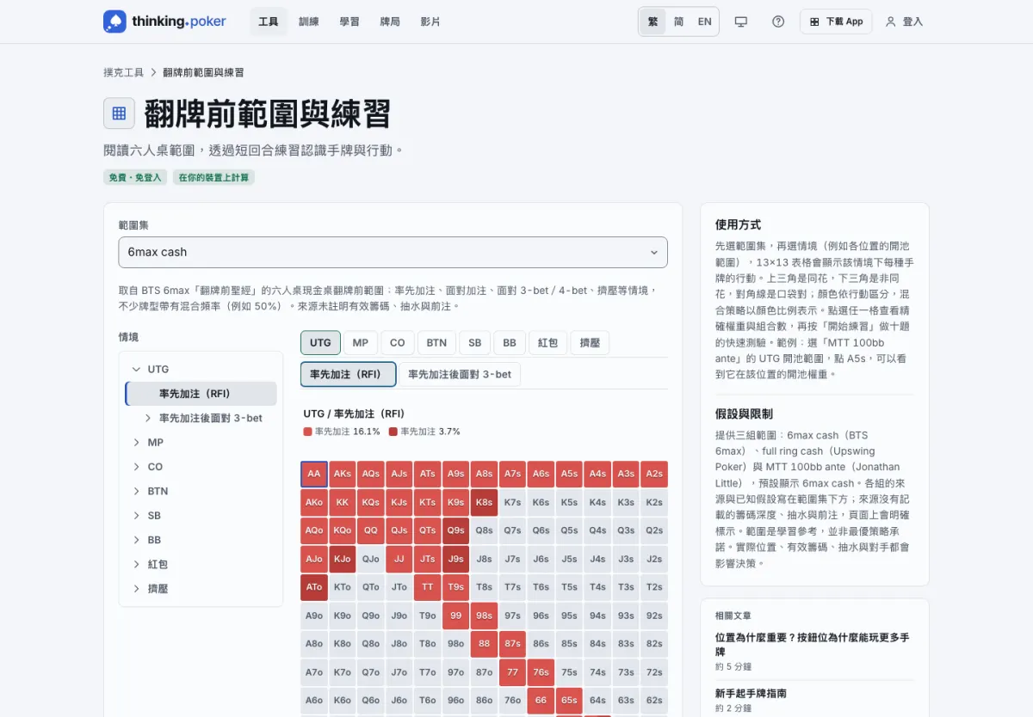This screenshot has height=717, width=1033.
Task: Expand the MP tree node
Action: click(136, 442)
